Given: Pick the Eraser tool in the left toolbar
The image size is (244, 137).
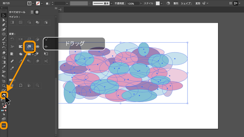Looking at the screenshot, I should [4, 53].
